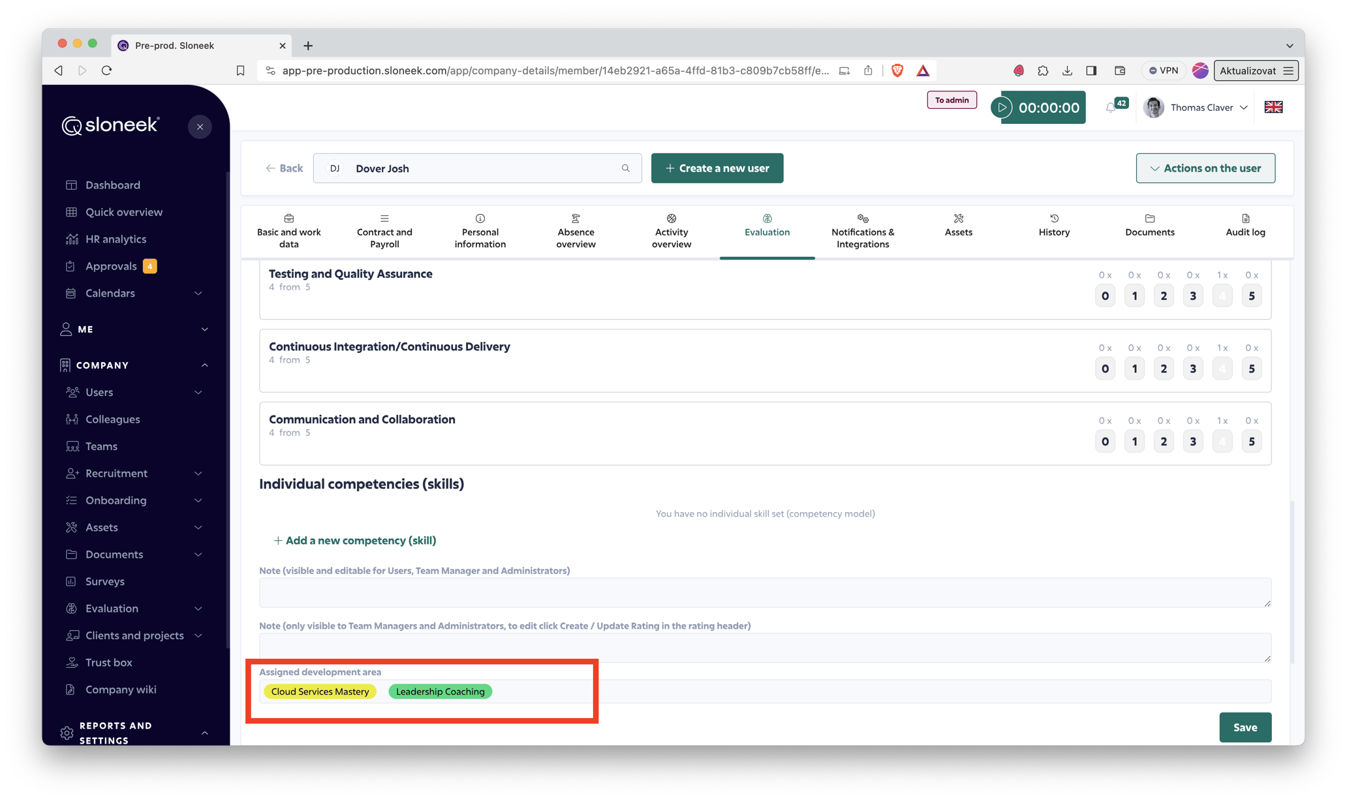This screenshot has width=1347, height=801.
Task: Open Trust box in sidebar
Action: [108, 662]
